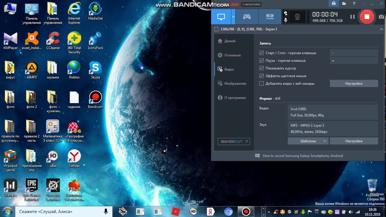Toggle the mouse cursor effects icon
Viewport: 386px width, 217px height.
click(286, 13)
